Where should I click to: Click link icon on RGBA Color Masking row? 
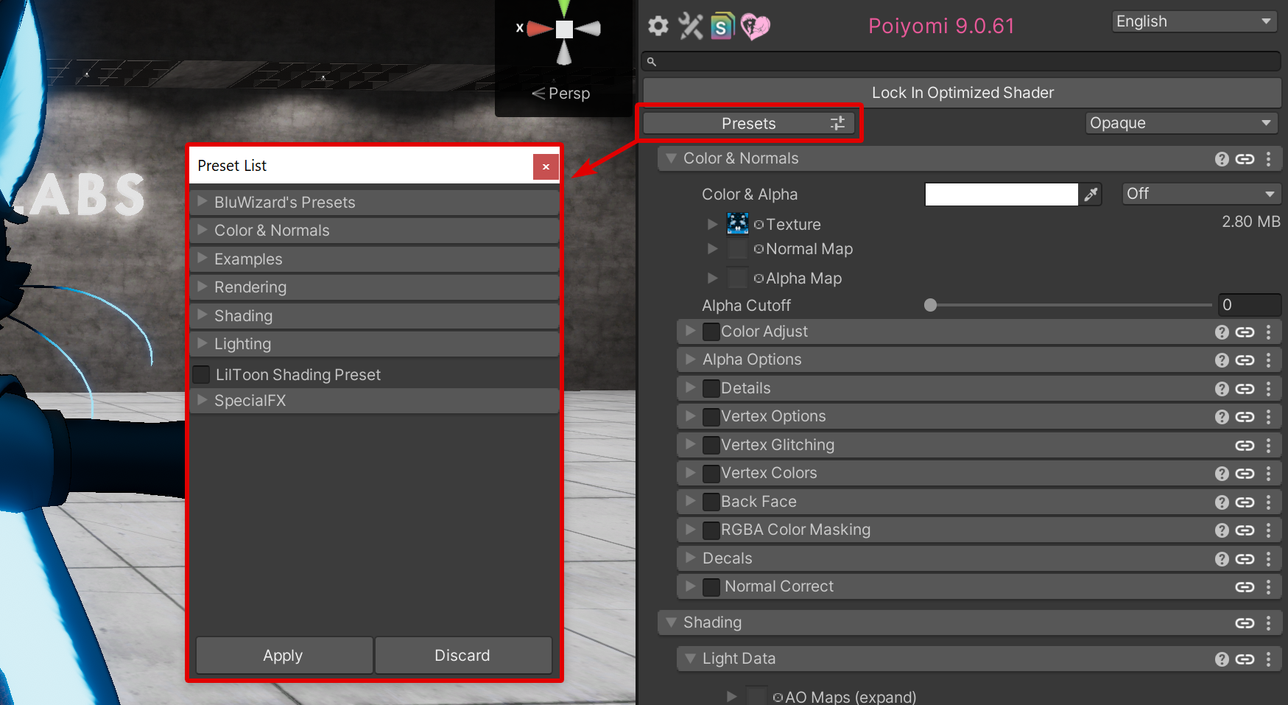point(1245,530)
